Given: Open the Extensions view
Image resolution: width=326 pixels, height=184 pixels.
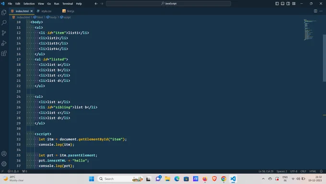Looking at the screenshot, I should click(x=4, y=54).
